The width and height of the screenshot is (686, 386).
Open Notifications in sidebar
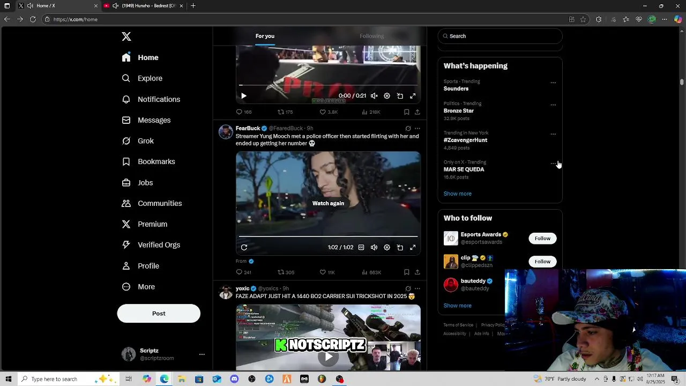click(x=151, y=99)
